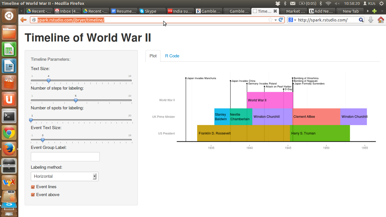Expand URL history dropdown arrow

[276, 20]
